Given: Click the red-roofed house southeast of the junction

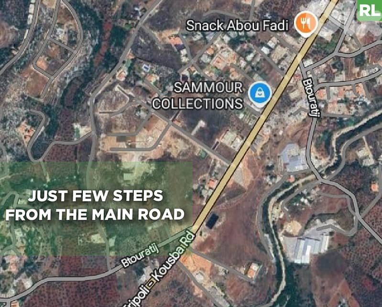Looking at the screenshot, I should 253,270.
